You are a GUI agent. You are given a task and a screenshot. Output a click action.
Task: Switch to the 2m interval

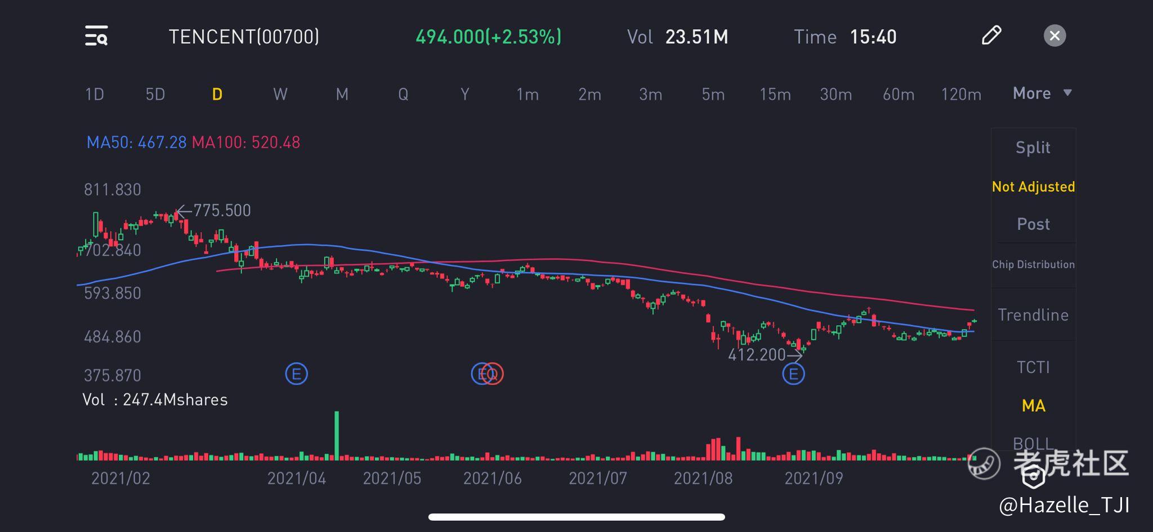(x=589, y=94)
